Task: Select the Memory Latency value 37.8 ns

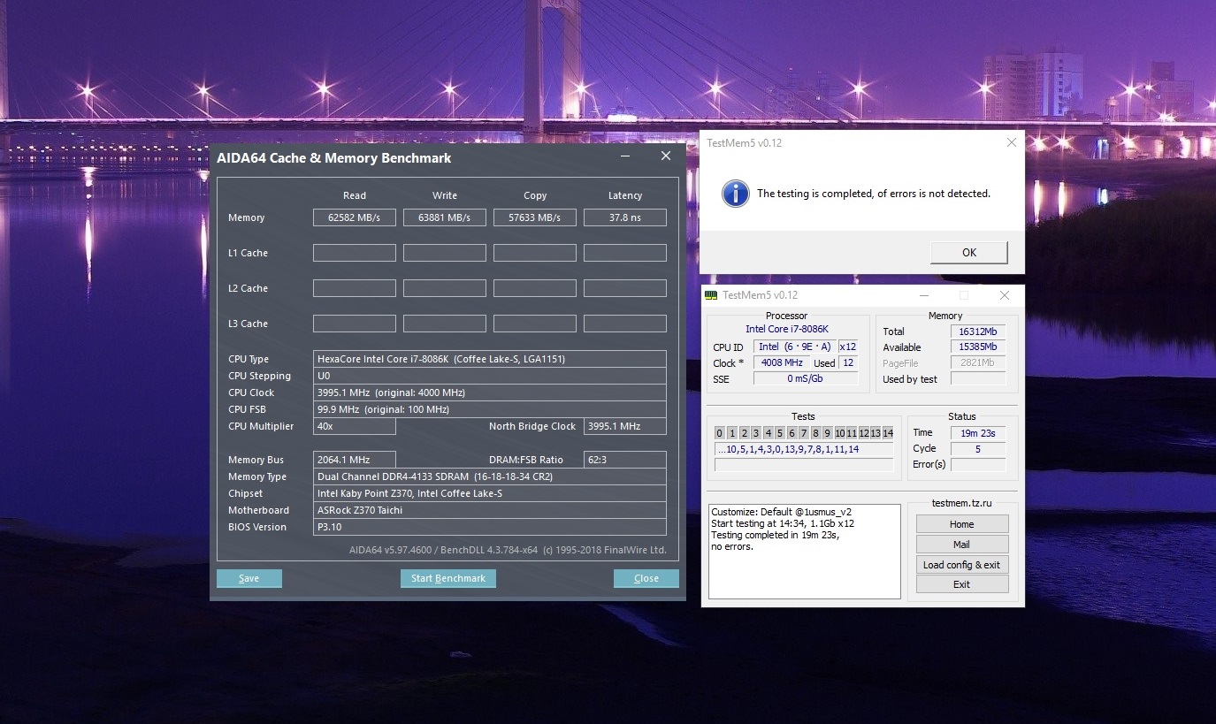Action: point(625,217)
